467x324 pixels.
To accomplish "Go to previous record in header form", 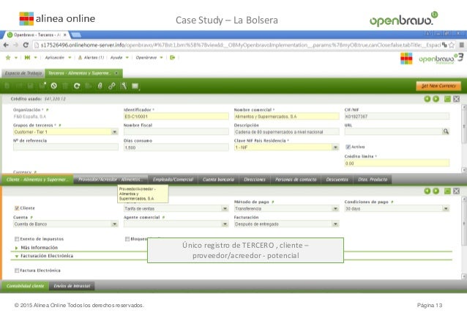I will pos(427,99).
